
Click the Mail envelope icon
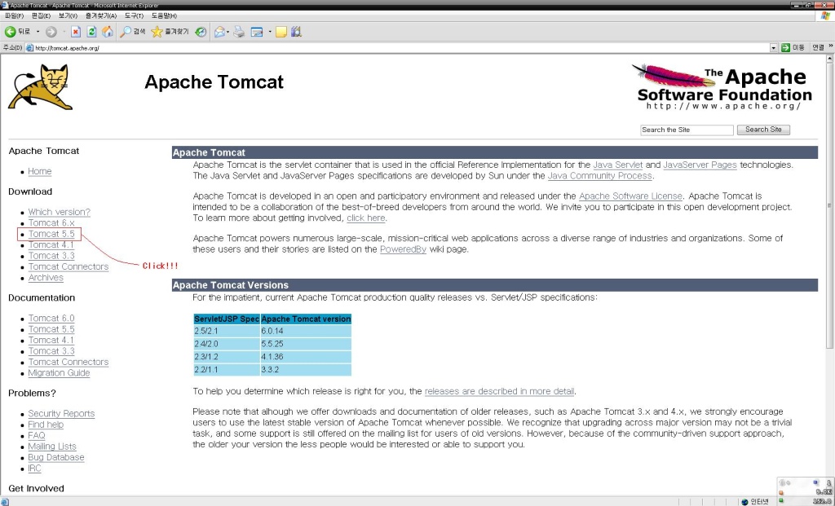pos(219,32)
